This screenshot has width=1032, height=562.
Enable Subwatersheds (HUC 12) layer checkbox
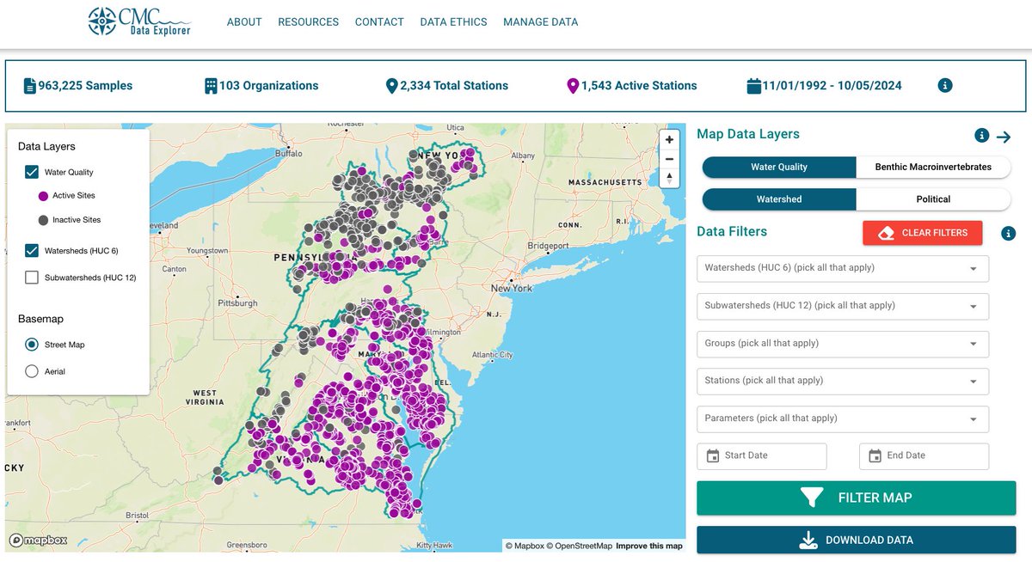click(32, 278)
